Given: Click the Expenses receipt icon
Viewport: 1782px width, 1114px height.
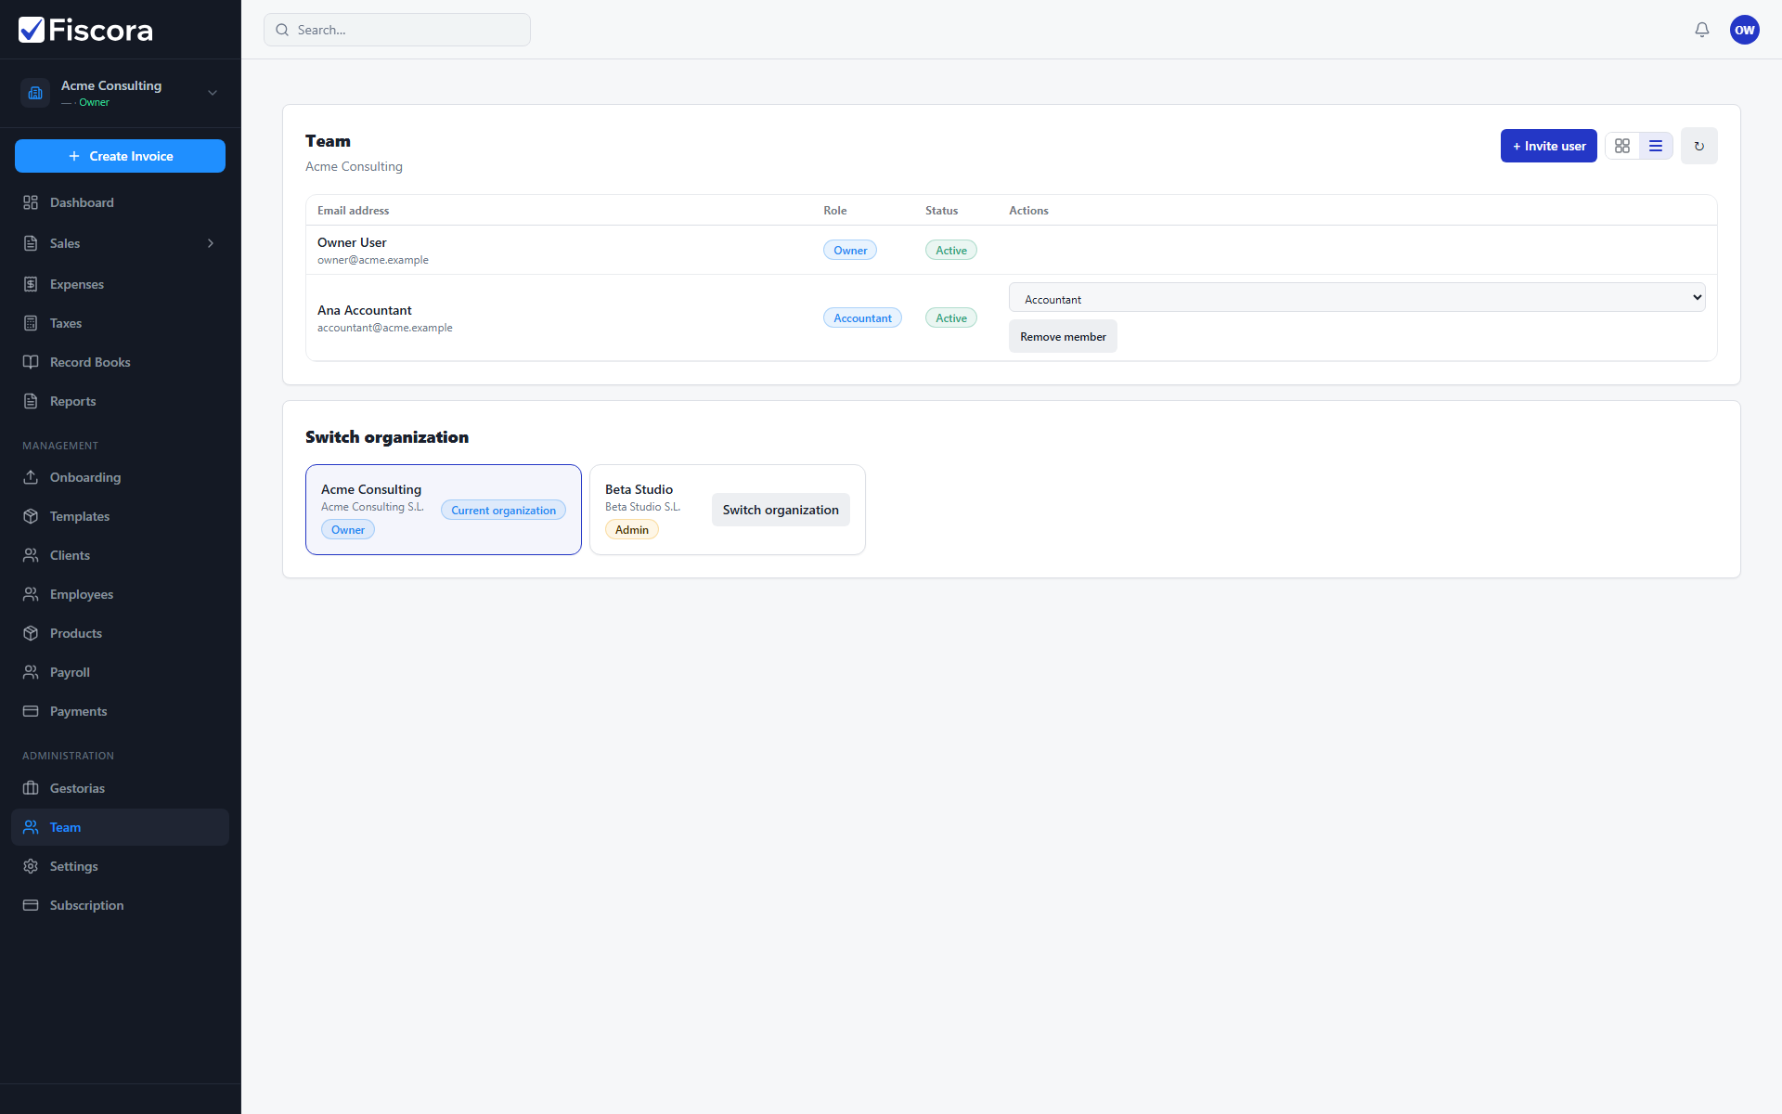Looking at the screenshot, I should click(31, 284).
